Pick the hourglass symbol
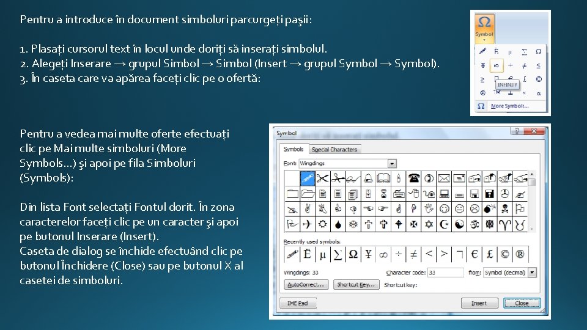 [x=383, y=194]
